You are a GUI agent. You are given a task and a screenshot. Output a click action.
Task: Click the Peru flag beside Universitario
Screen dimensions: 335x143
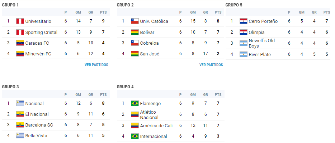tap(20, 21)
